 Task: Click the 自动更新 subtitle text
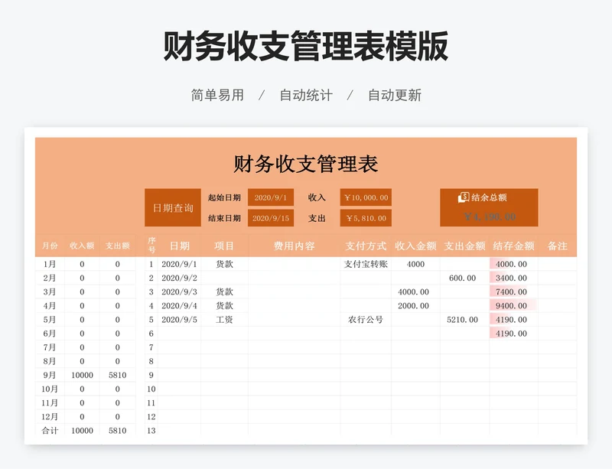coord(395,96)
